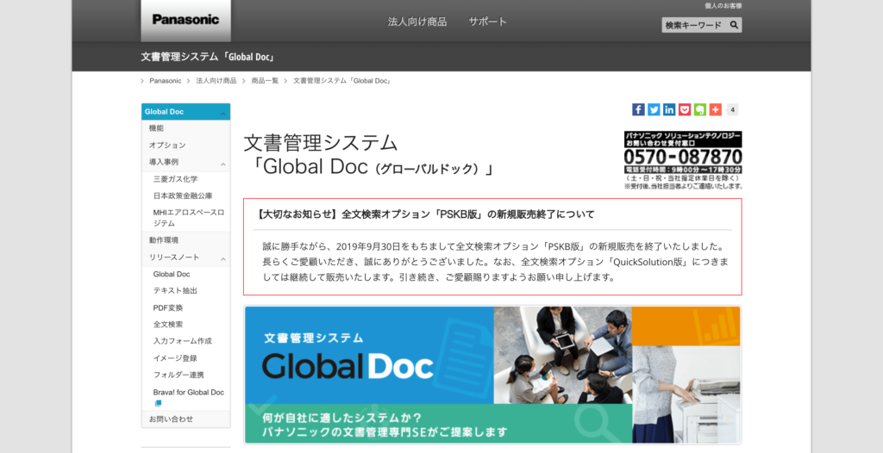Open フォルダー連携 release notes
This screenshot has height=453, width=883.
point(178,375)
